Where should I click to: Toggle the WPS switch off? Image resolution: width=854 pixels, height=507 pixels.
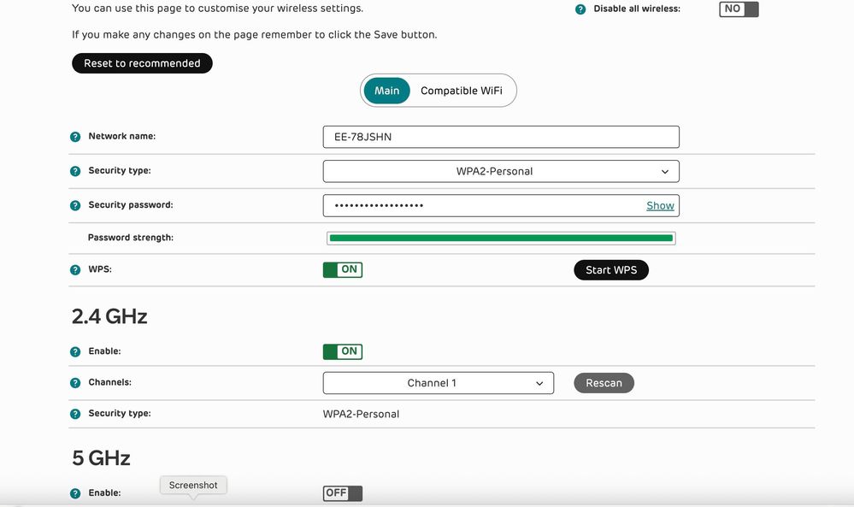342,269
